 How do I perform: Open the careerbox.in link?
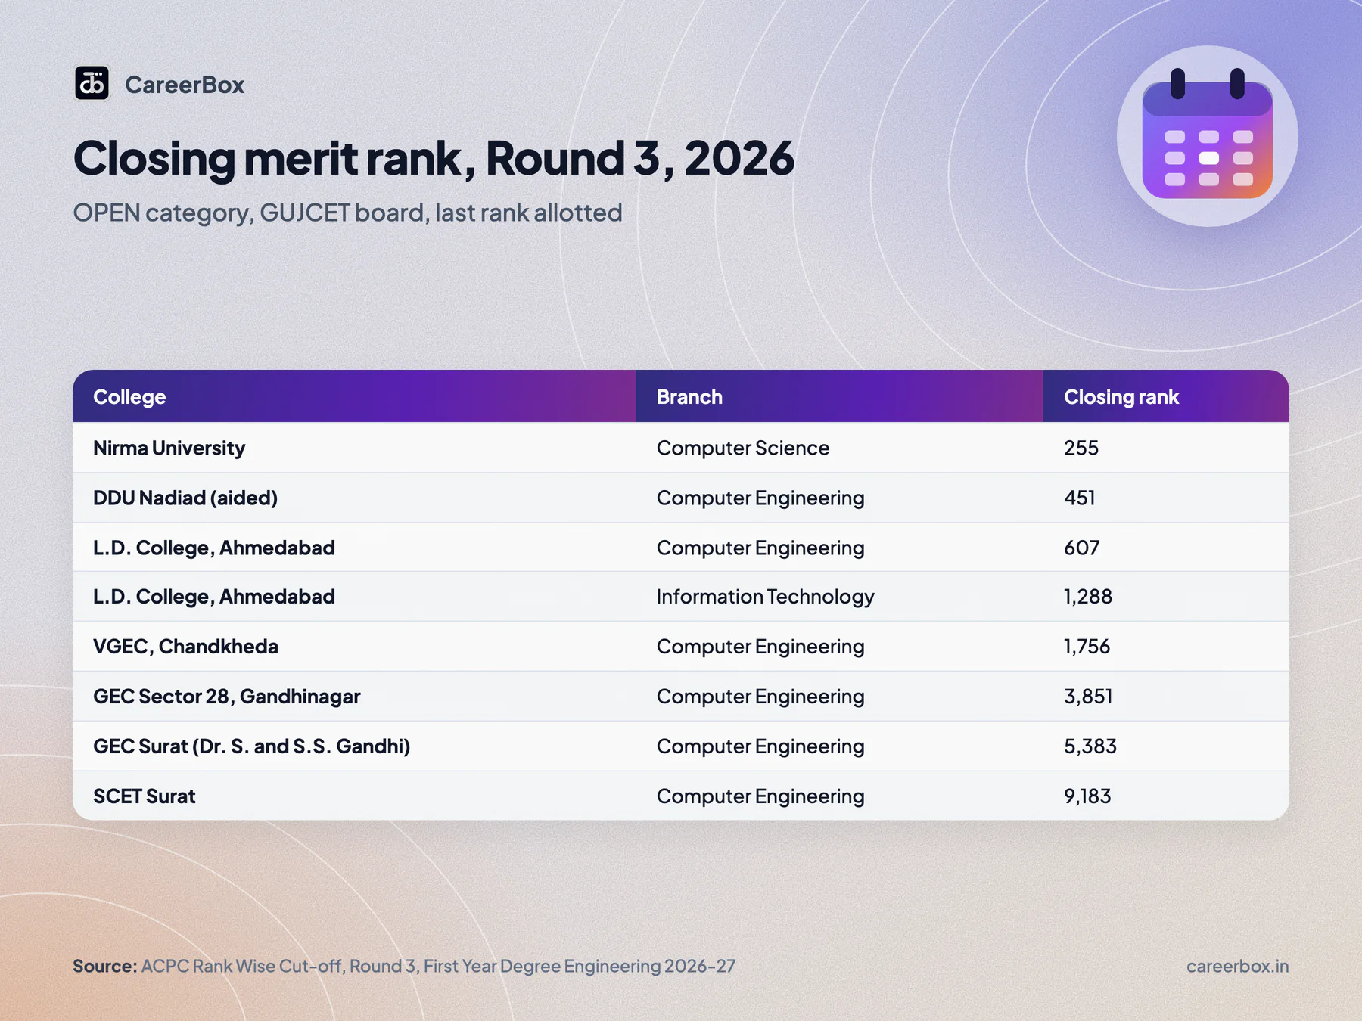click(x=1237, y=966)
